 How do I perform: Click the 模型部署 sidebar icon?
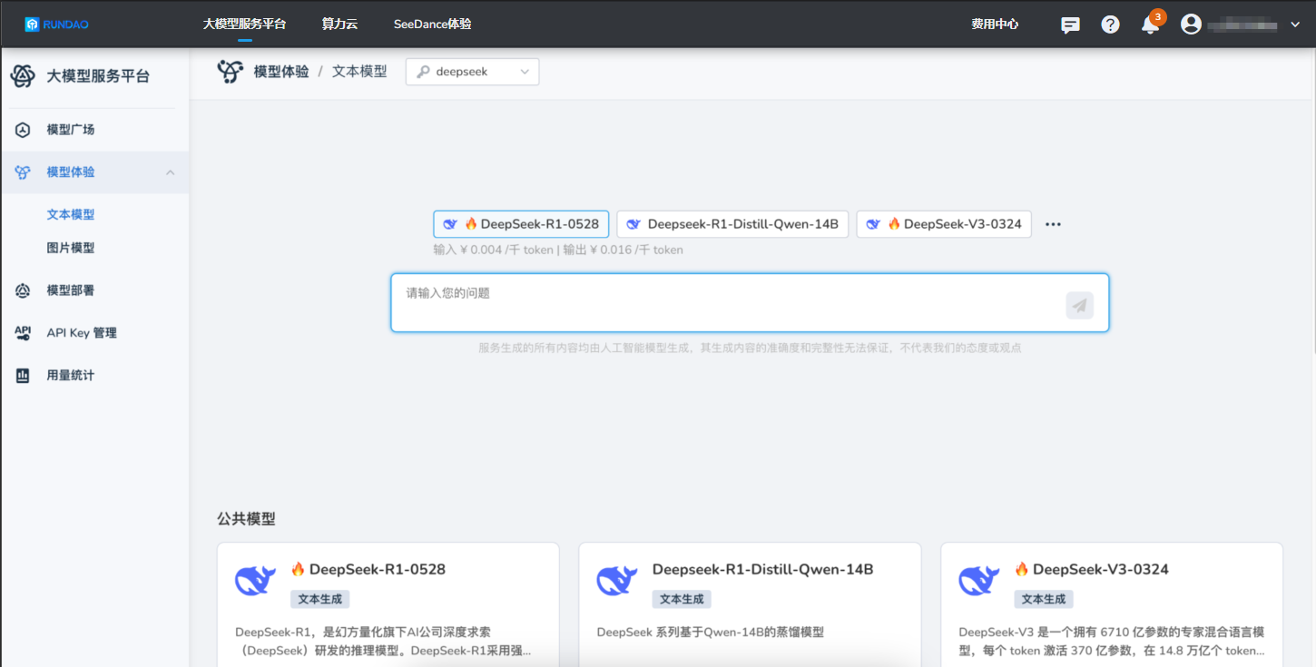23,290
